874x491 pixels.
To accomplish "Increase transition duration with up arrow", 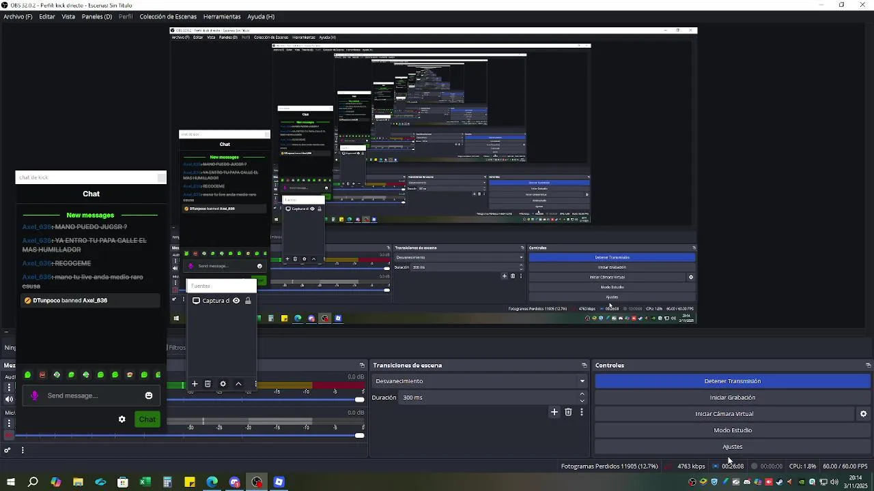I will point(582,394).
